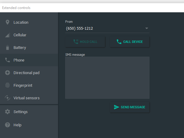Click the Fingerprint icon
Viewport: 184px width, 138px height.
(x=8, y=85)
